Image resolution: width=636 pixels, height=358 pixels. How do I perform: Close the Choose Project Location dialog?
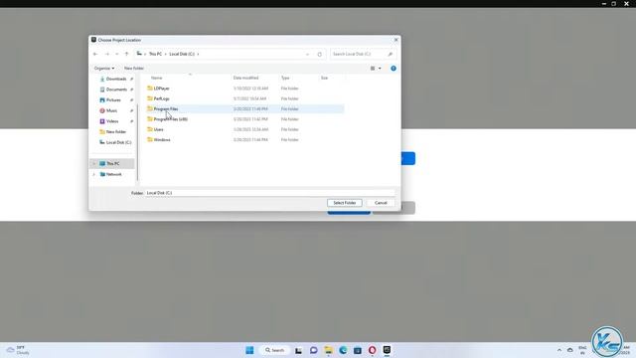coord(396,40)
